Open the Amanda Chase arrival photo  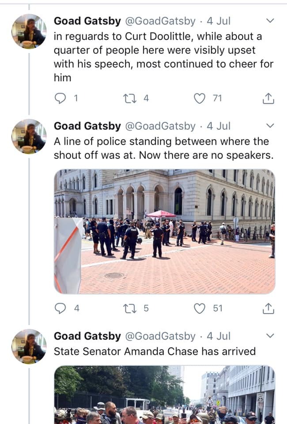click(164, 394)
